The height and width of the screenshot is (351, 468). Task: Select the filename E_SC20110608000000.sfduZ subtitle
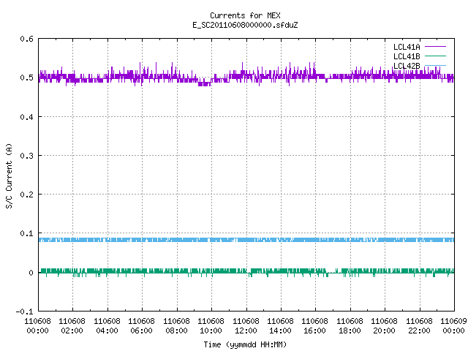point(245,25)
